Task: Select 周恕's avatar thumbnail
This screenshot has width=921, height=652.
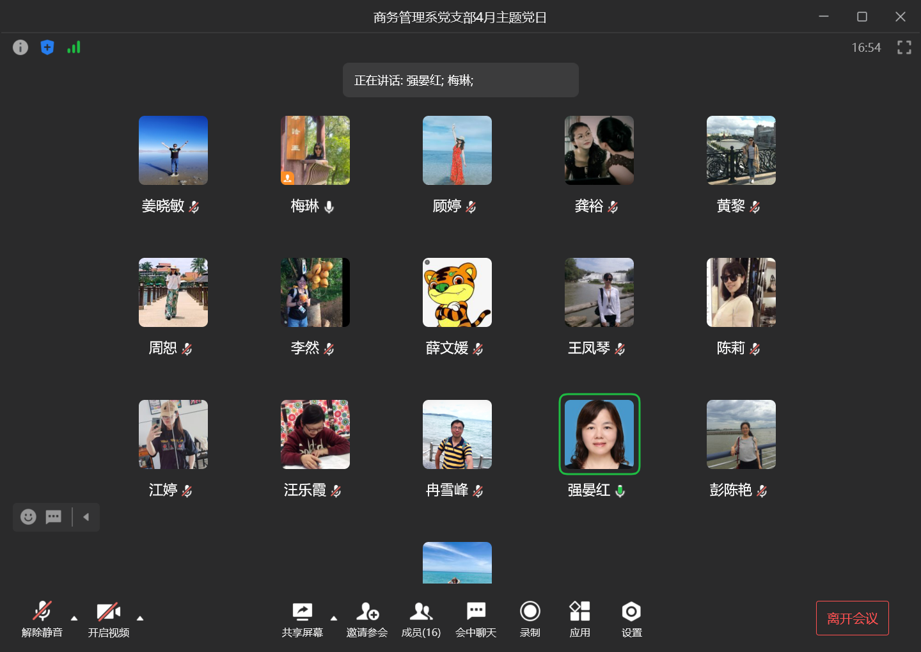Action: click(x=173, y=292)
